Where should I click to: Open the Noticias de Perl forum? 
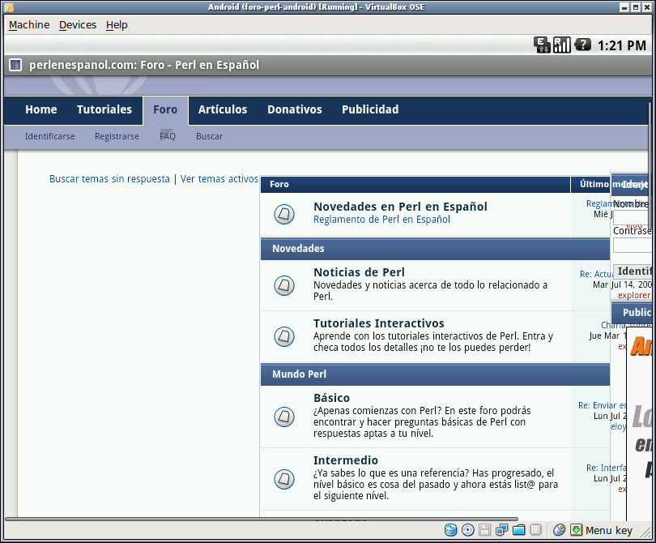coord(359,272)
